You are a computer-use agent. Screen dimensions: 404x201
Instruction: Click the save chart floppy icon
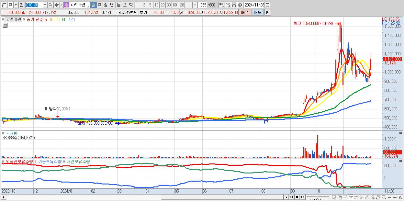234,5
